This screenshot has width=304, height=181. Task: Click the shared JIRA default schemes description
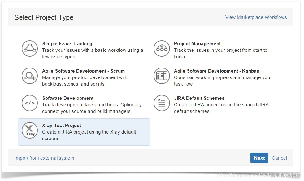221,108
